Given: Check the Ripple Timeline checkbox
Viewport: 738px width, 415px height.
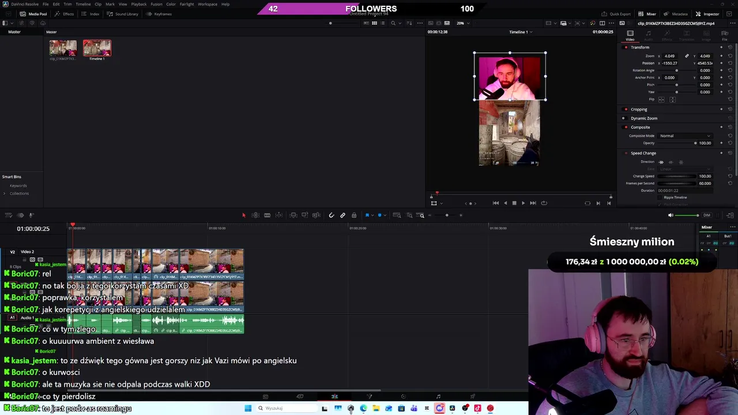Looking at the screenshot, I should coord(660,197).
